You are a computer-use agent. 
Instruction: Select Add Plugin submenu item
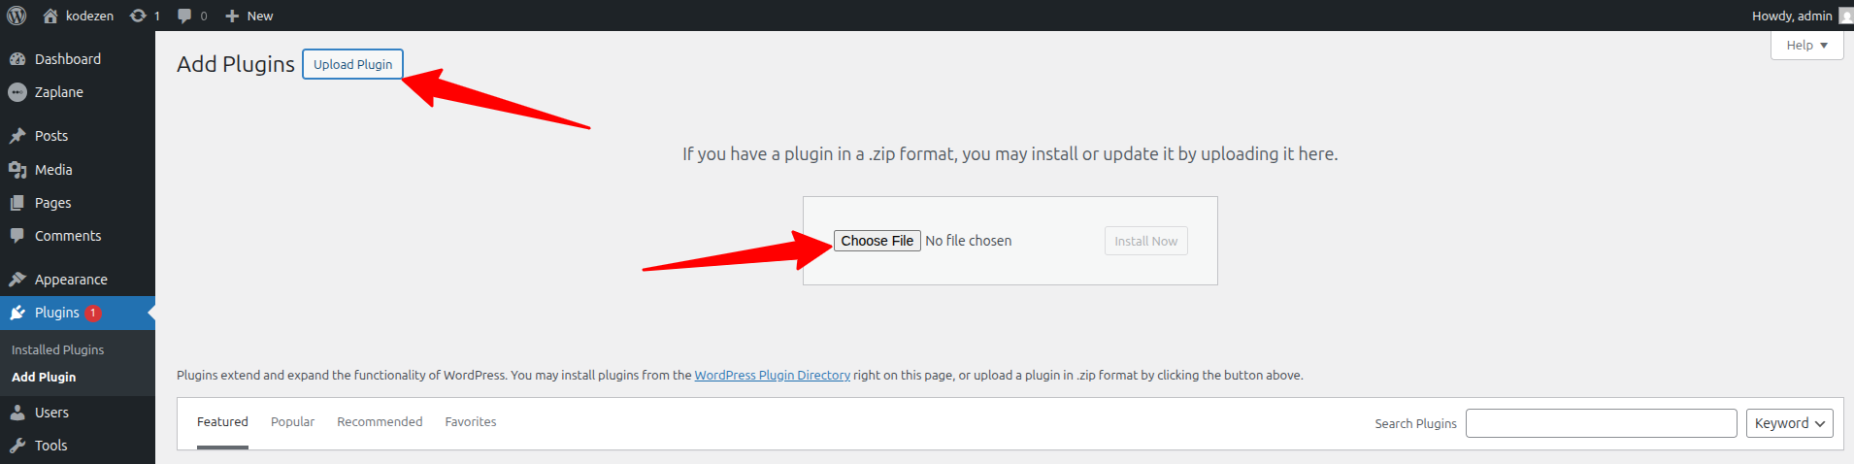tap(44, 377)
